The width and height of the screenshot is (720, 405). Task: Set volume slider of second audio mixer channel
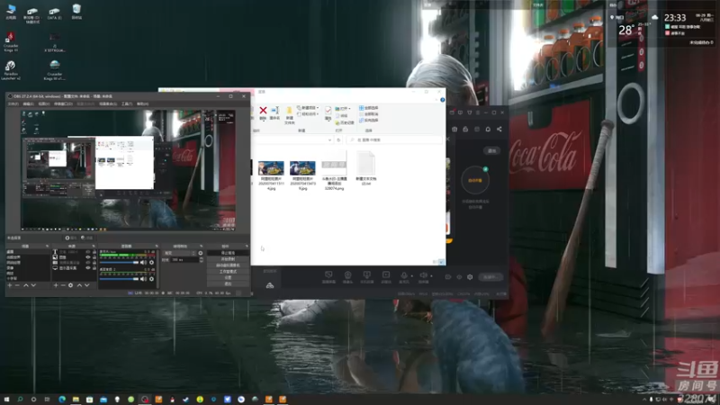pyautogui.click(x=119, y=279)
